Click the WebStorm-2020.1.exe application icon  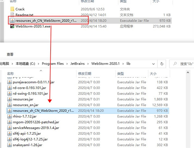point(12,26)
